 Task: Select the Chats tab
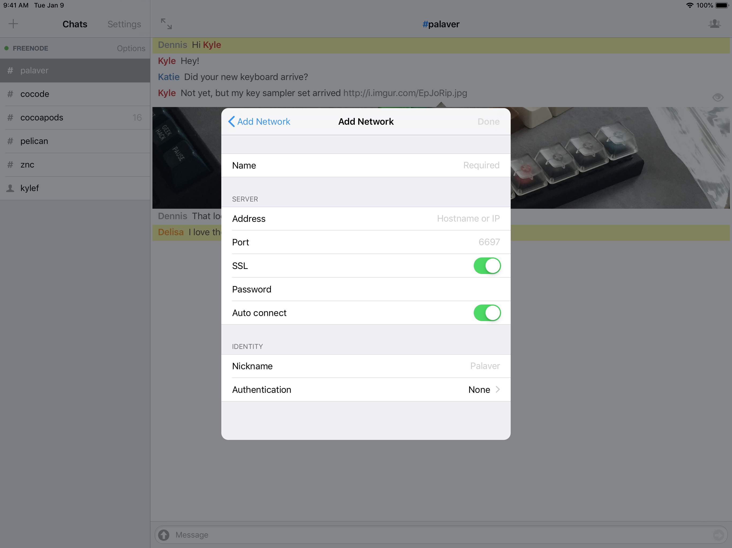click(x=75, y=24)
